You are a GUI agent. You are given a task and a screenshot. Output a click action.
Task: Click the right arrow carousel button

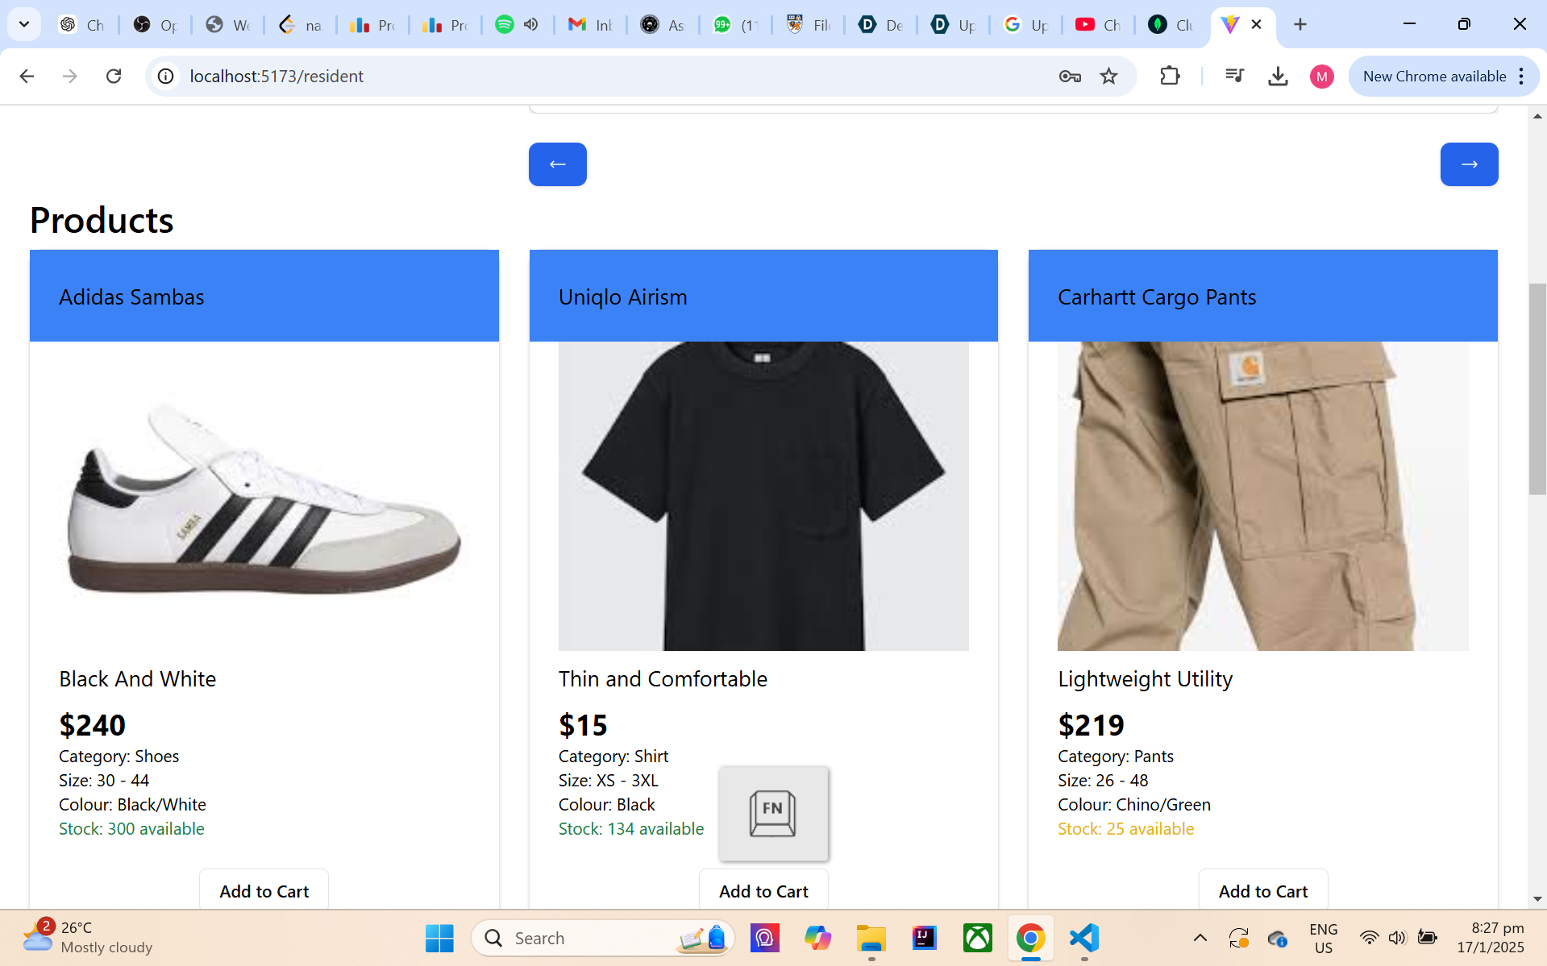(1469, 164)
